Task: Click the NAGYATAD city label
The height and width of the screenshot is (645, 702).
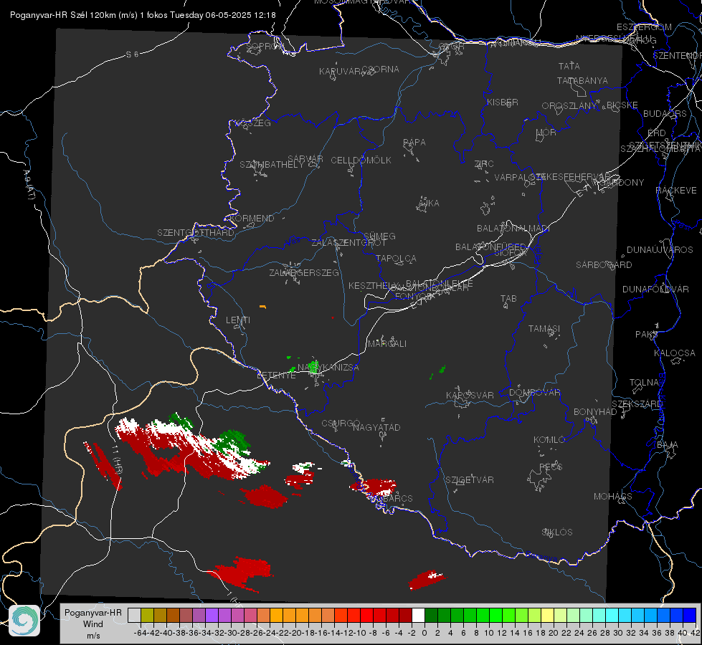Action: pos(376,427)
